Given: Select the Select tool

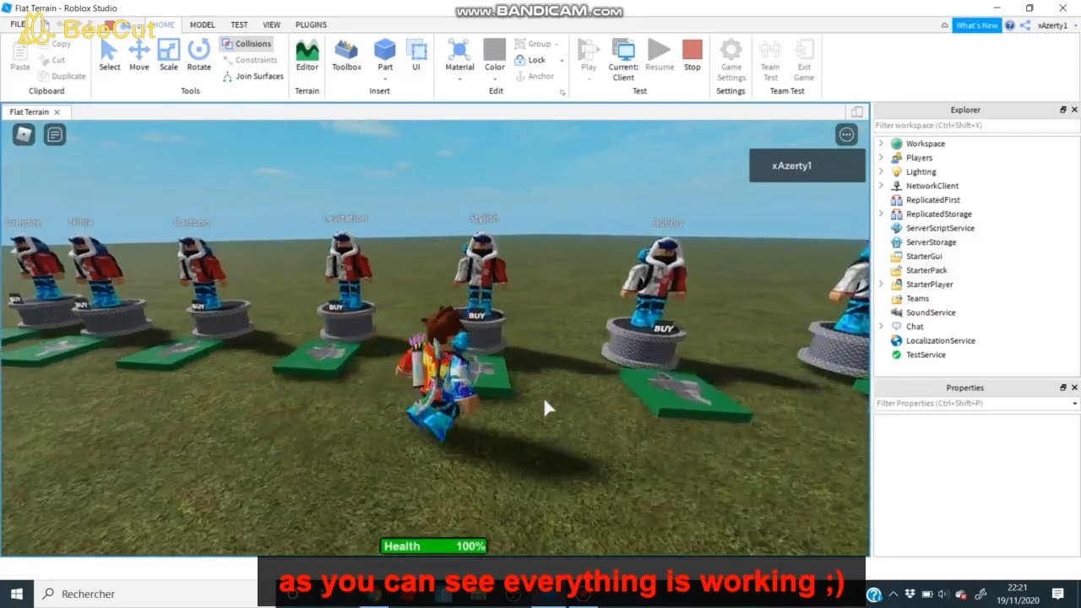Looking at the screenshot, I should coord(110,55).
